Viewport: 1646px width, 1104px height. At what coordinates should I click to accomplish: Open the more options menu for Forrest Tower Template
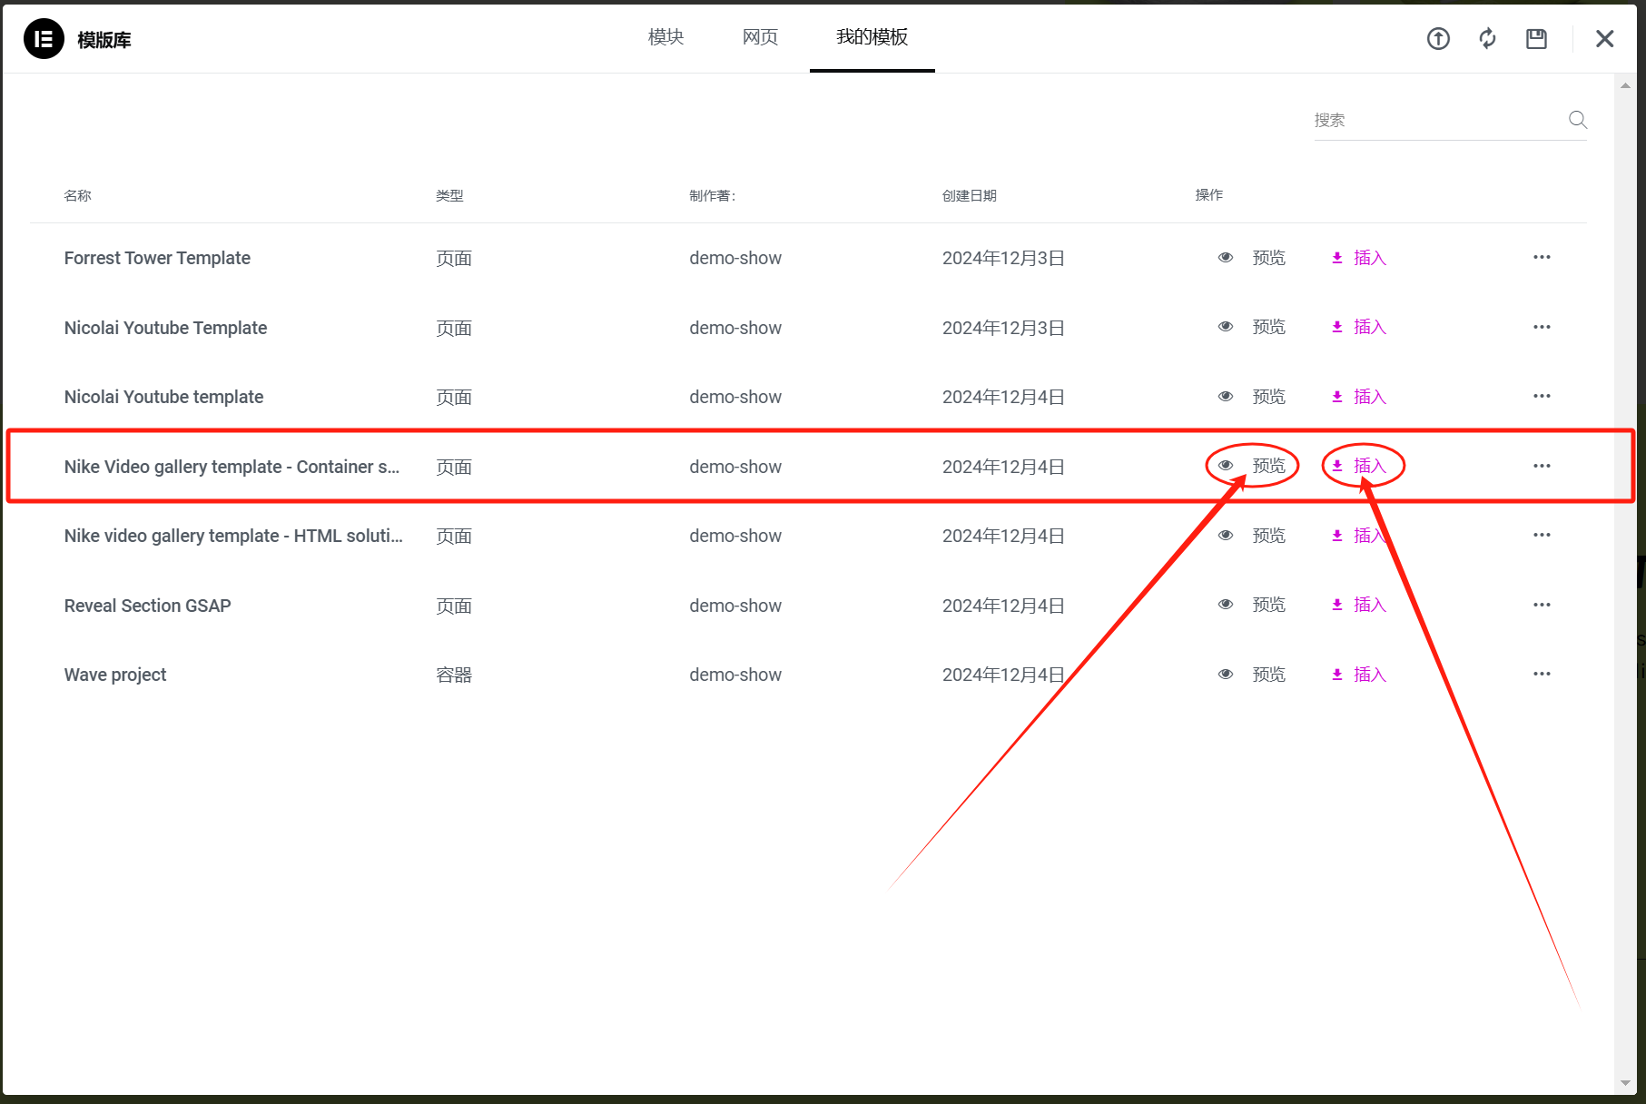click(1542, 257)
